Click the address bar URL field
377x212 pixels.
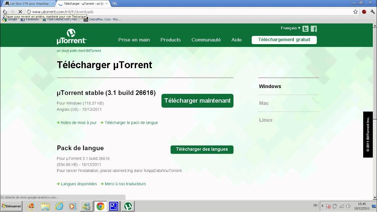pos(188,12)
